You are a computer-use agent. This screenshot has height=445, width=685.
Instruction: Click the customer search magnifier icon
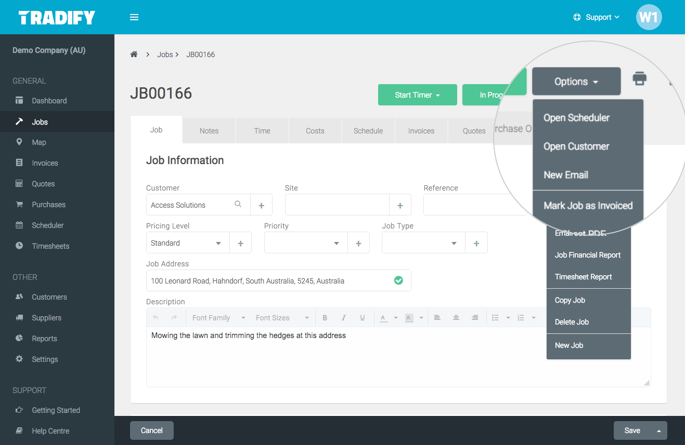pyautogui.click(x=238, y=205)
